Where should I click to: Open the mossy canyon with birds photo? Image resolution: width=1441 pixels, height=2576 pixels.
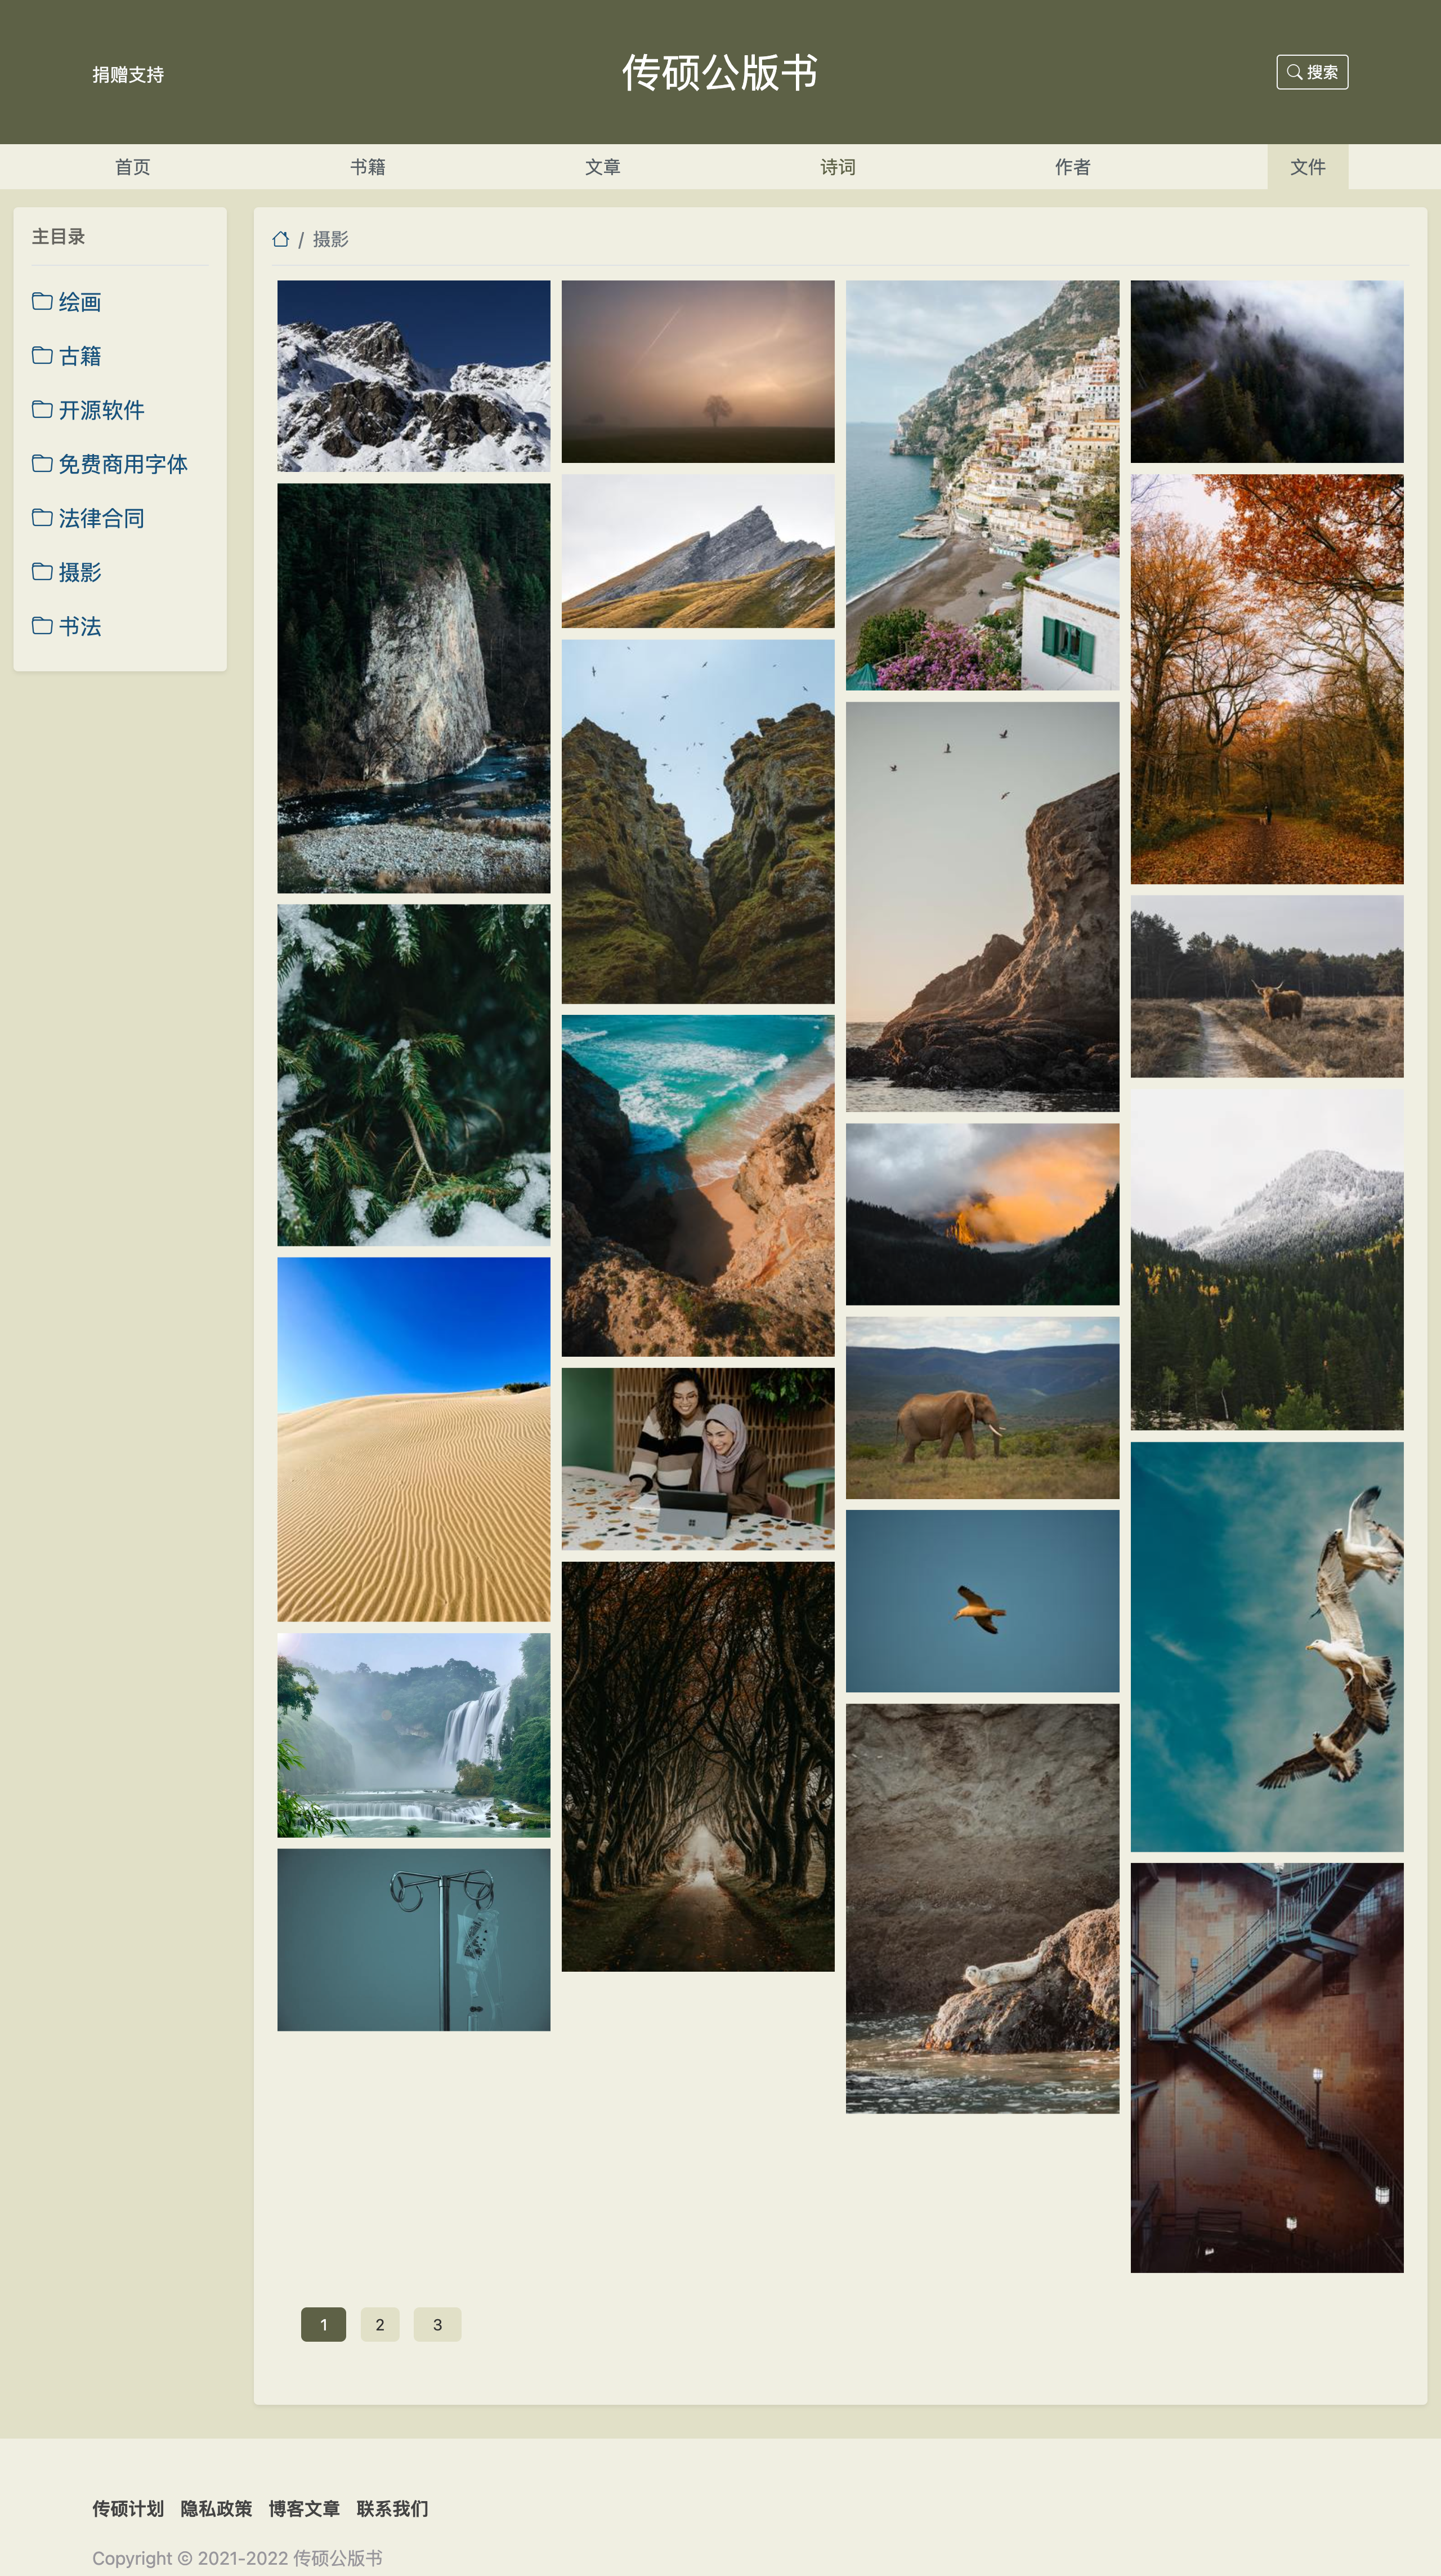[697, 822]
